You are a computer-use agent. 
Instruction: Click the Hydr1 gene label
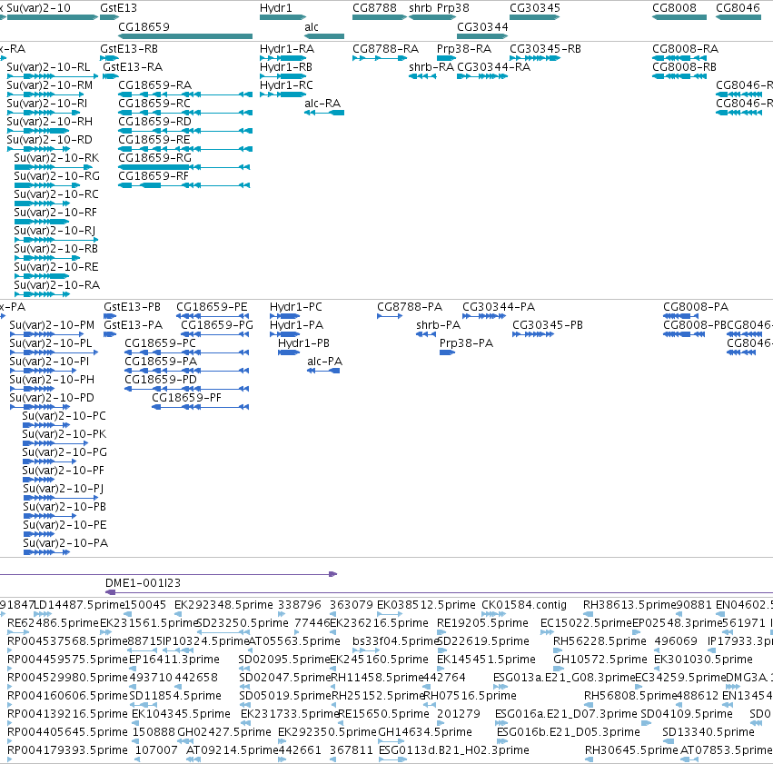click(x=275, y=8)
